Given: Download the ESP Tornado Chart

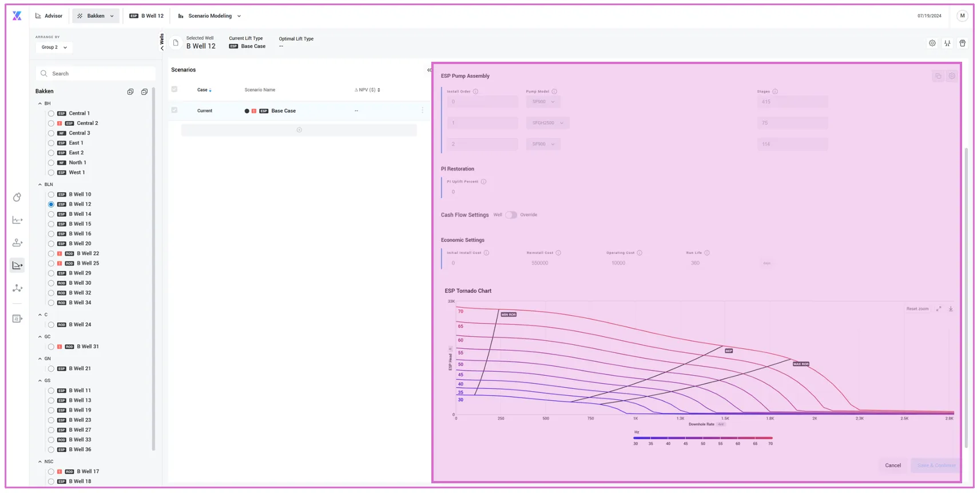Looking at the screenshot, I should (x=951, y=309).
